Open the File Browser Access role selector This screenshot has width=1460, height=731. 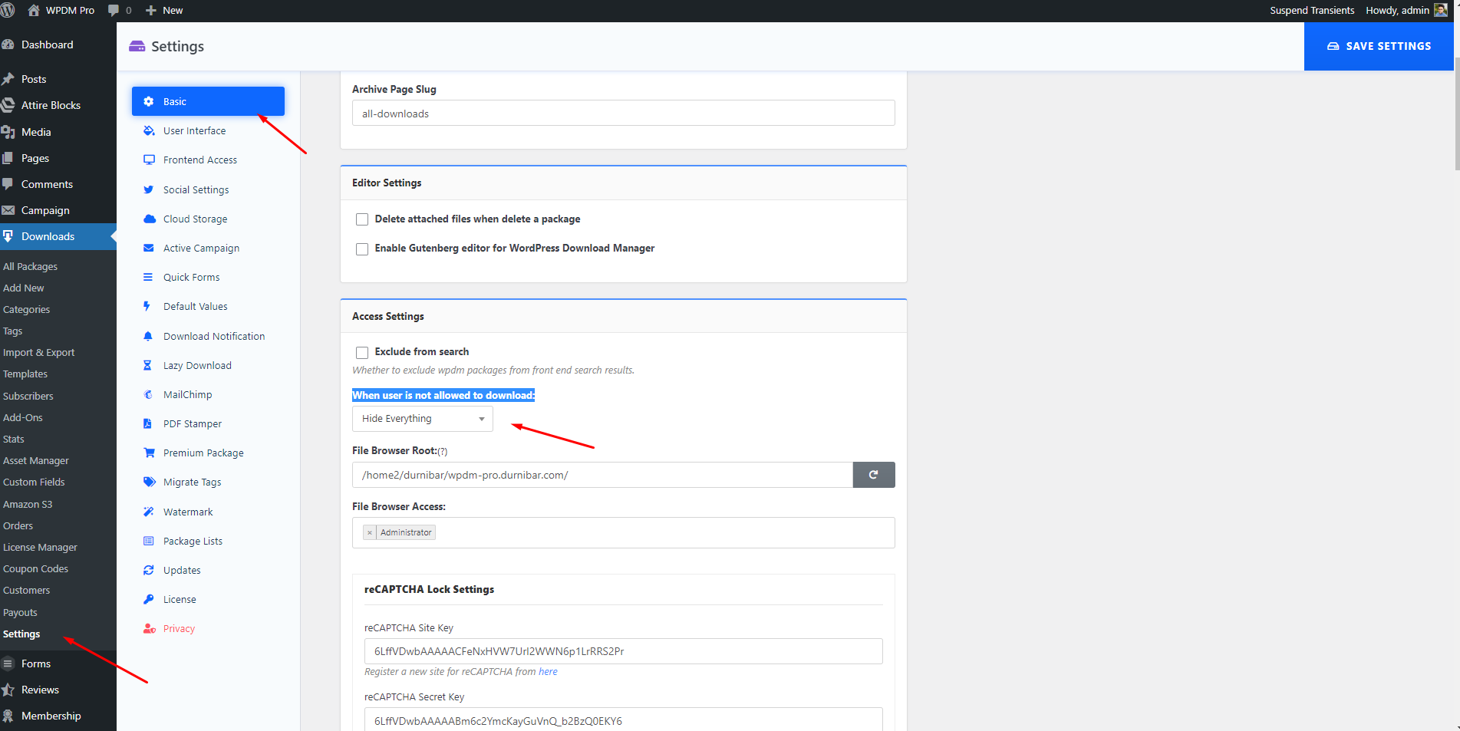click(624, 532)
